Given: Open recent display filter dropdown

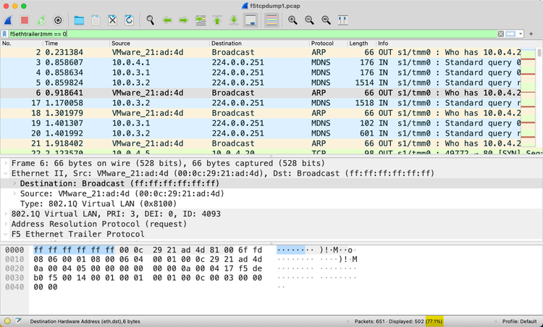Looking at the screenshot, I should point(520,34).
